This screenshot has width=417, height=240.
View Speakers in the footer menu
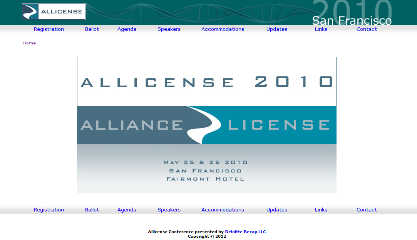click(x=169, y=210)
